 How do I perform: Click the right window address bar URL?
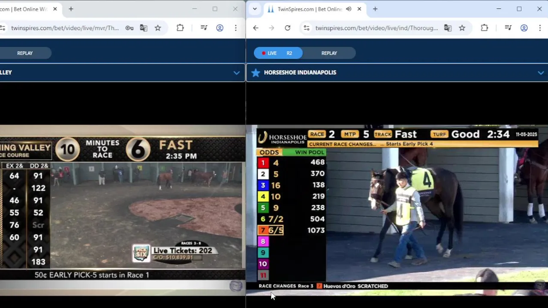376,28
